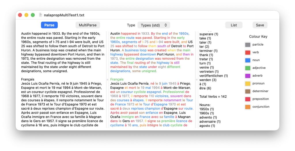The width and height of the screenshot is (295, 151).
Task: Click the green adjective colour swatch
Action: [247, 68]
